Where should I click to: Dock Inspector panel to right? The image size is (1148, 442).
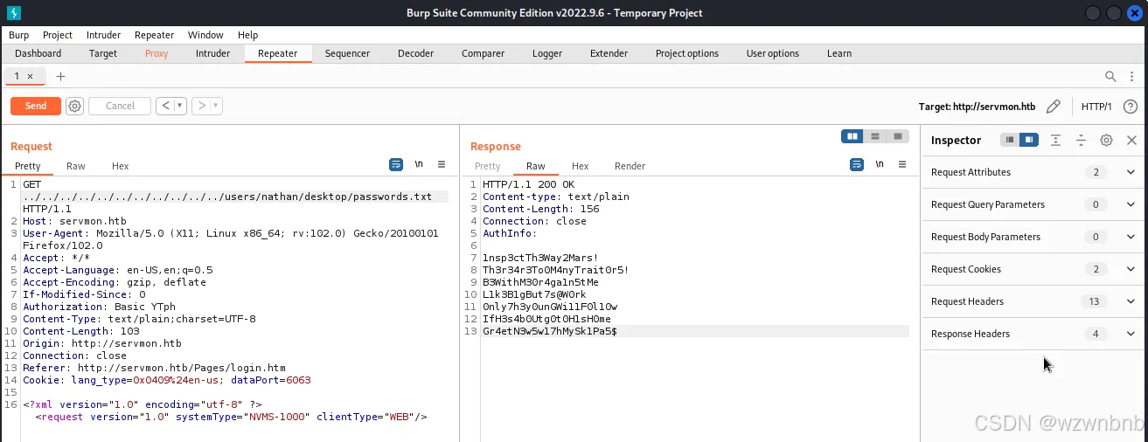[1029, 140]
